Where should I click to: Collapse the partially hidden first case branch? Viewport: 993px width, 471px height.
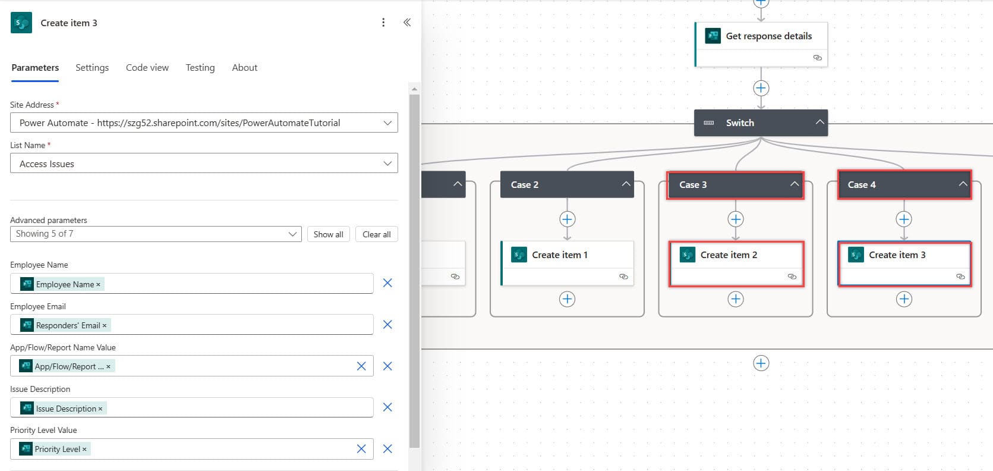458,184
